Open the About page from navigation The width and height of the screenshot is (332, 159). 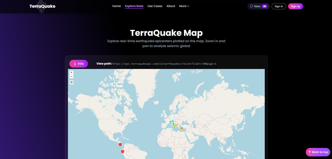(x=171, y=6)
